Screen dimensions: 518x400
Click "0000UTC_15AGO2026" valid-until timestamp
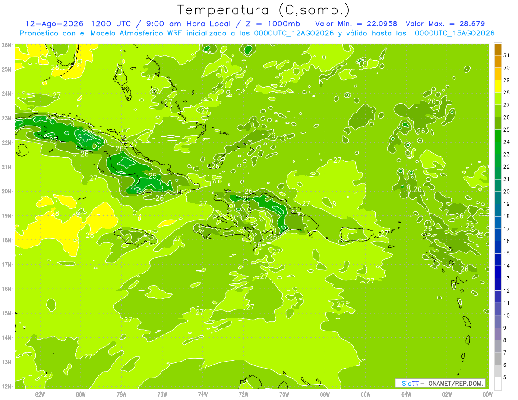click(455, 33)
